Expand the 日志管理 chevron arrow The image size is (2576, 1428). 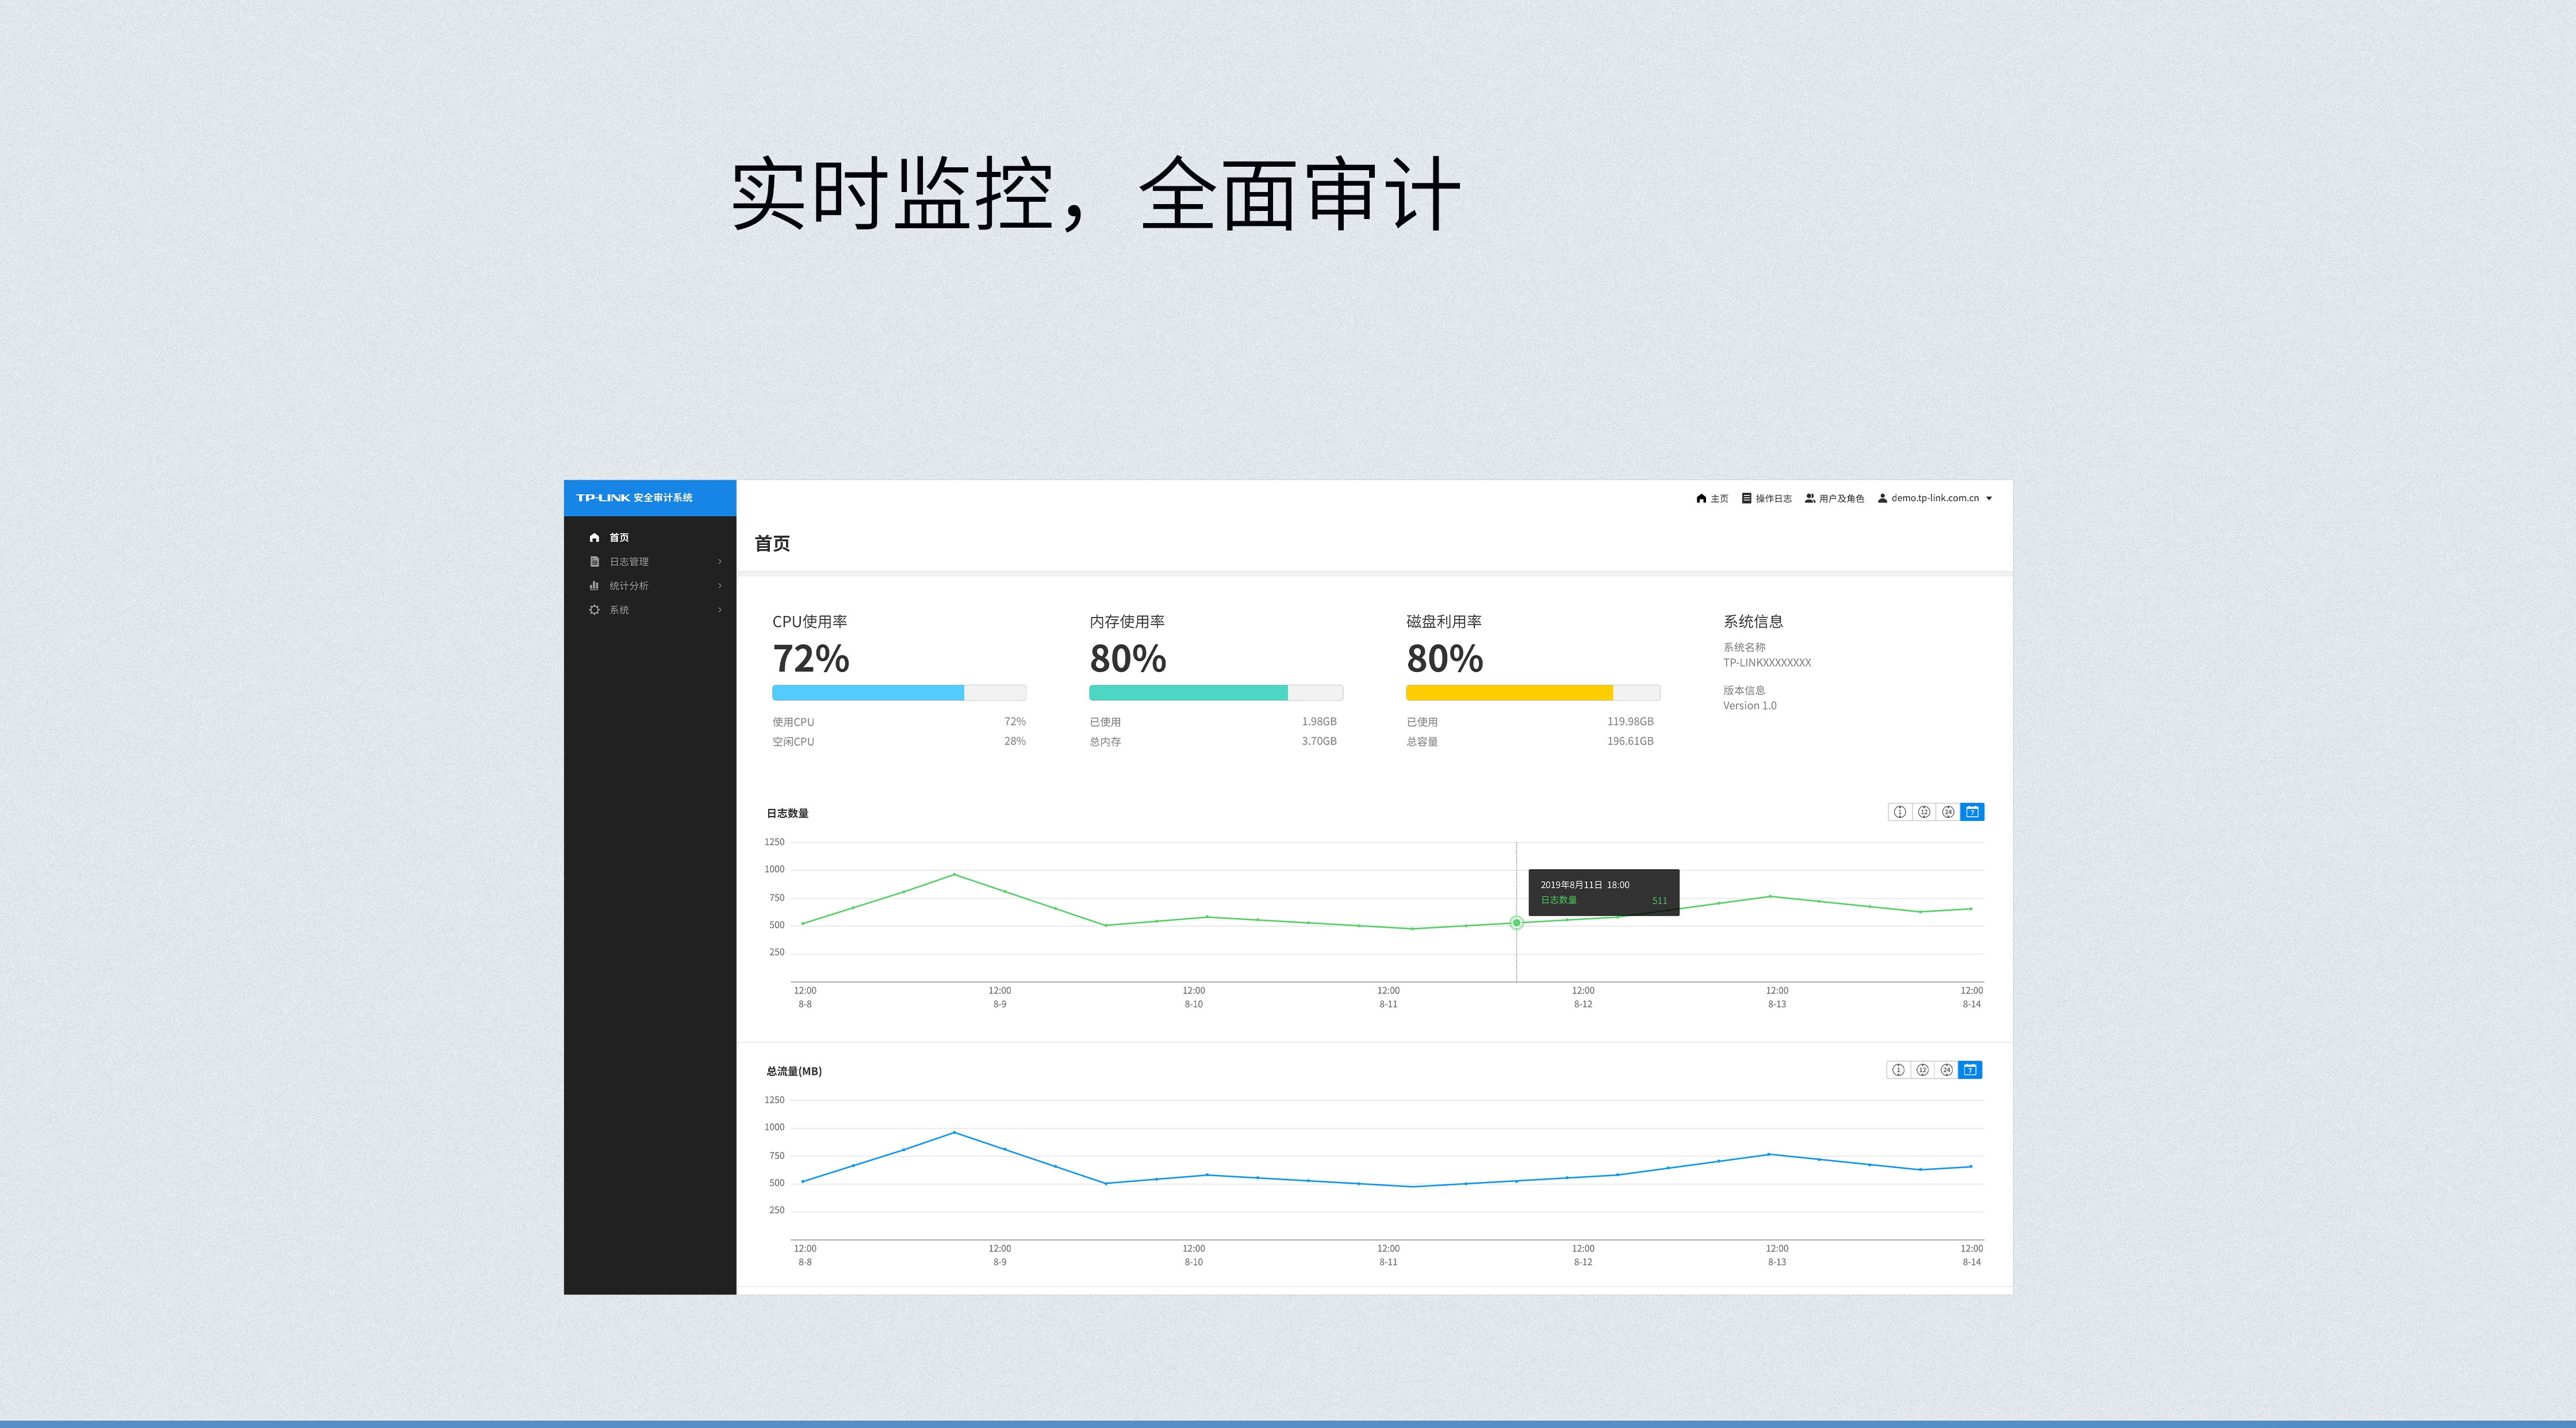720,562
